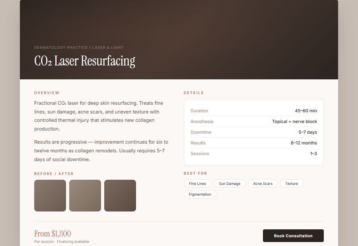Image resolution: width=358 pixels, height=246 pixels.
Task: Click the 45–60 min value
Action: pos(306,111)
